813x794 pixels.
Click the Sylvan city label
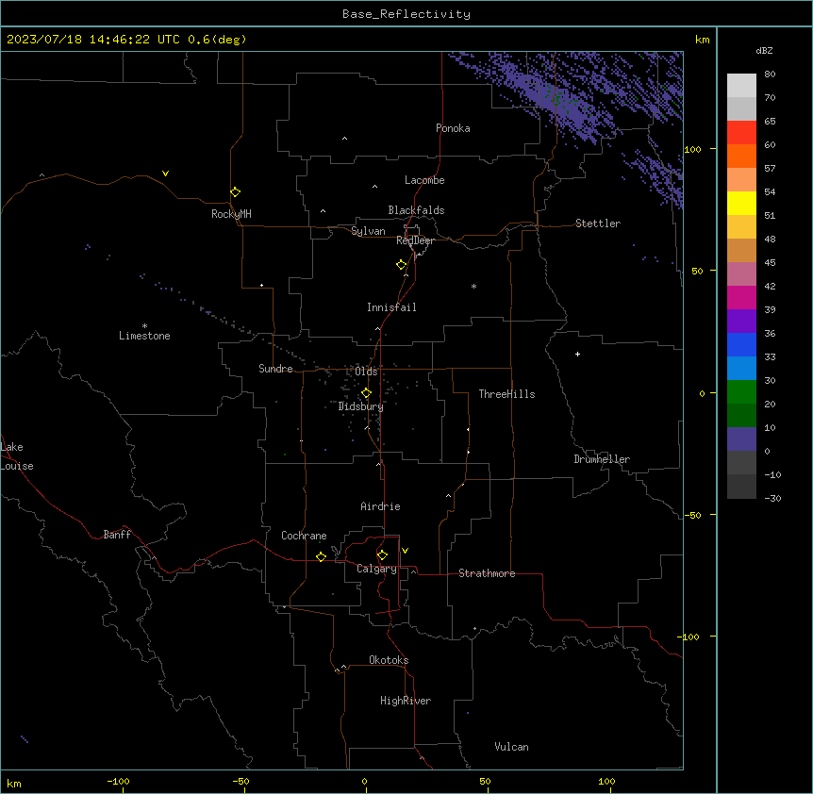[368, 231]
